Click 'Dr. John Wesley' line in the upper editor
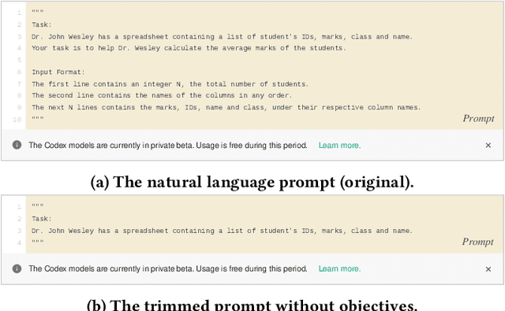Viewport: 505px width, 311px height. click(222, 37)
